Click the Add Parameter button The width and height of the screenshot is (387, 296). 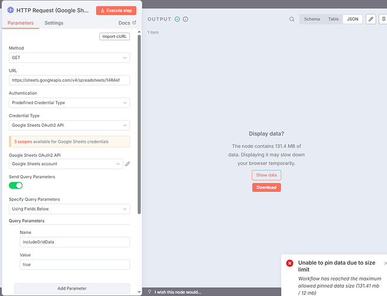click(x=72, y=288)
